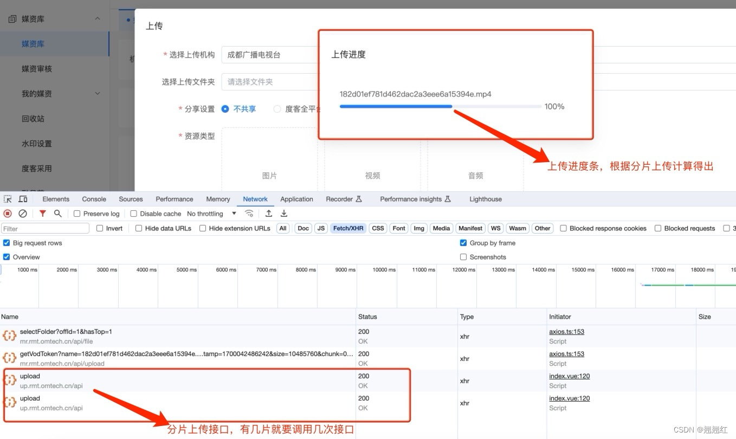Filter requests by Wasm type
The image size is (736, 439).
click(518, 228)
